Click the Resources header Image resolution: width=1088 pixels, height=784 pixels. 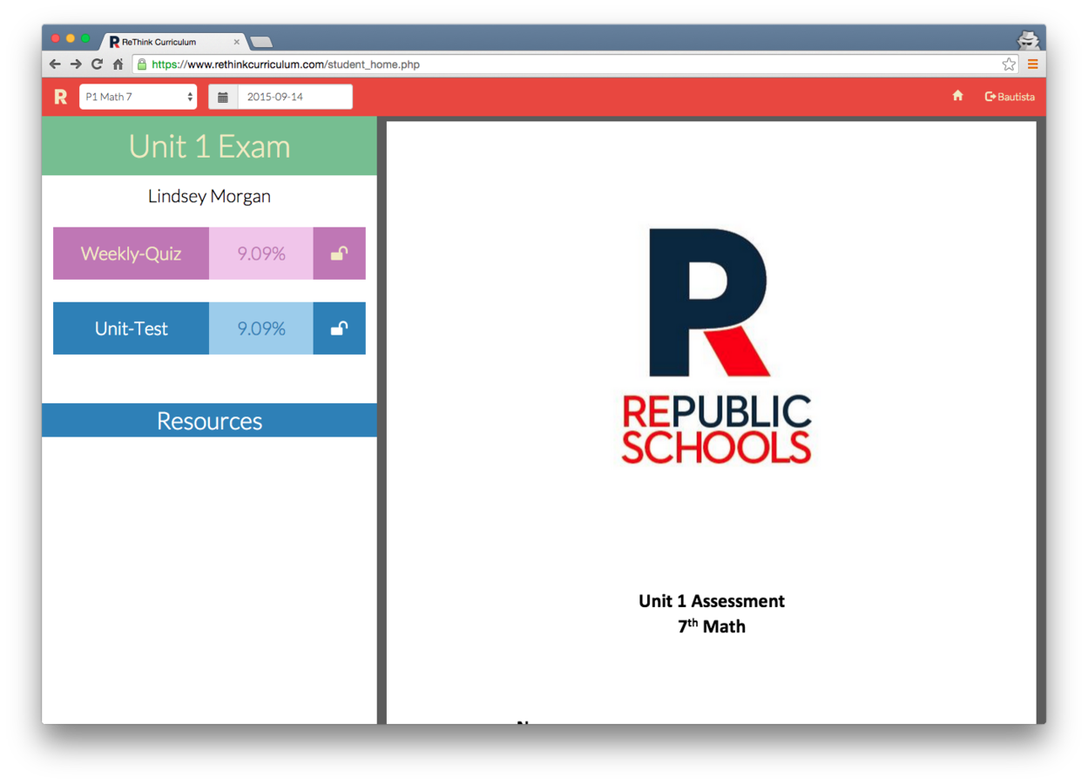click(x=209, y=421)
